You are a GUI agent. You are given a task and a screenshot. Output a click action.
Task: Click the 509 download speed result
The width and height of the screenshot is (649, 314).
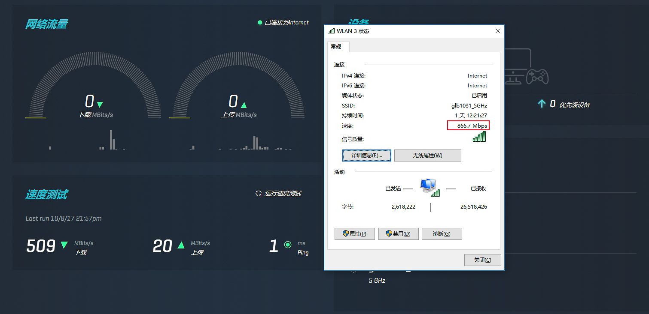[x=41, y=246]
